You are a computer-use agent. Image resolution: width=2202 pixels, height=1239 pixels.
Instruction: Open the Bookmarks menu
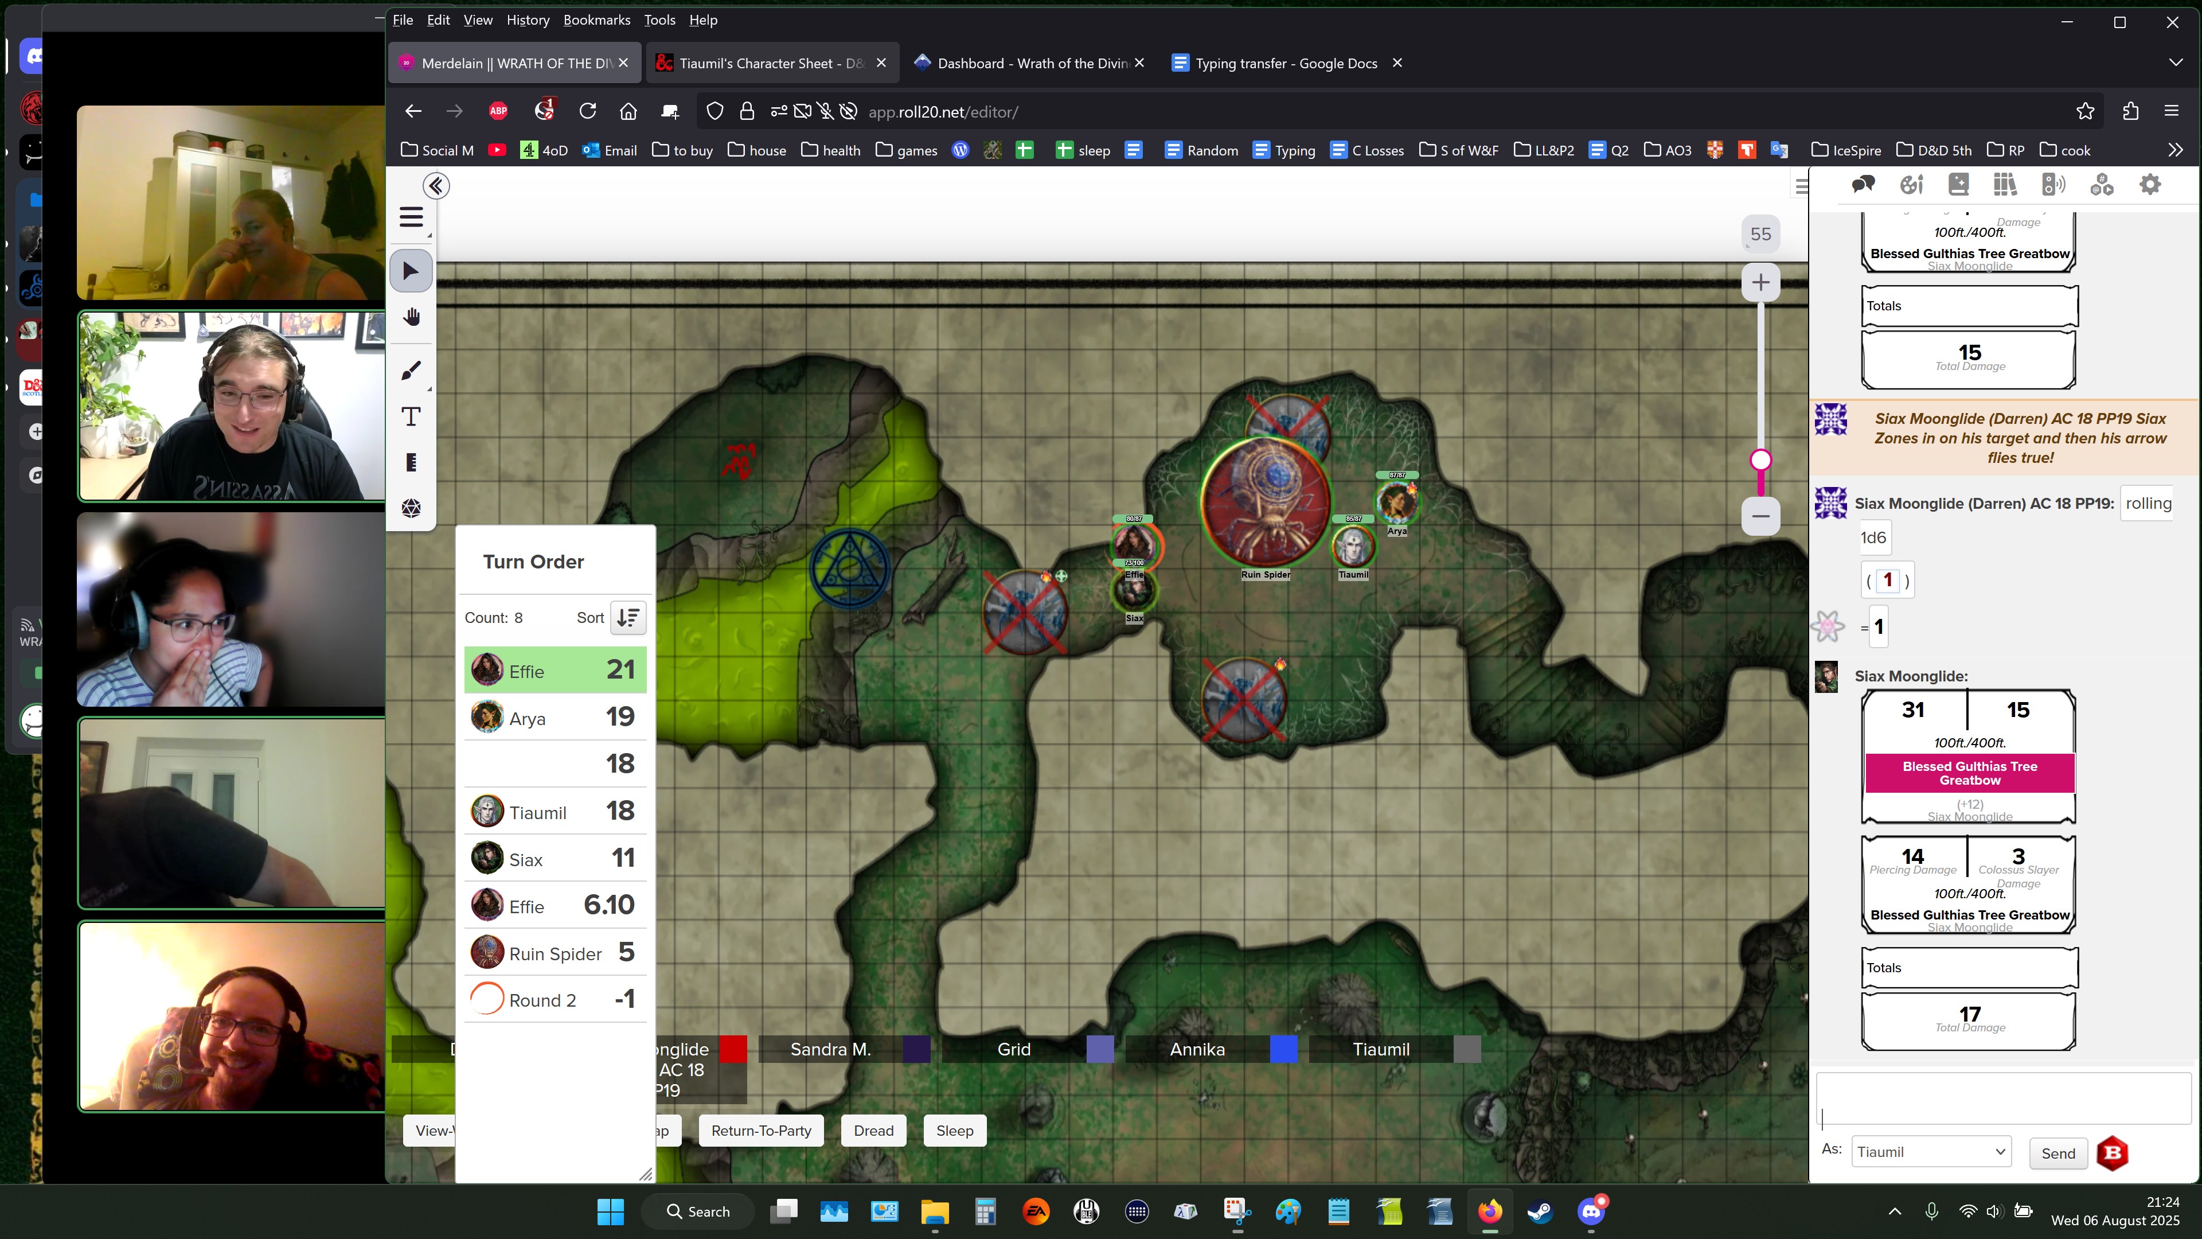(x=596, y=20)
